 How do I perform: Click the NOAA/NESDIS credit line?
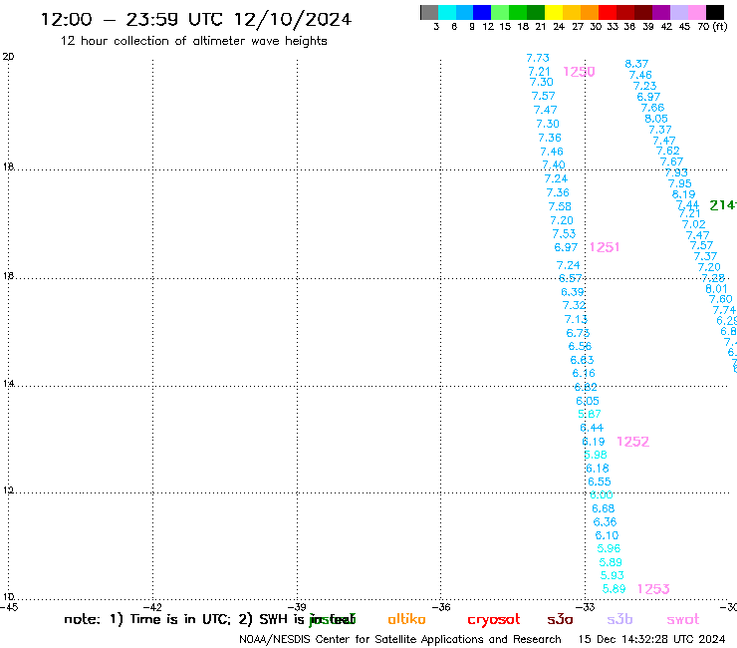[x=400, y=640]
